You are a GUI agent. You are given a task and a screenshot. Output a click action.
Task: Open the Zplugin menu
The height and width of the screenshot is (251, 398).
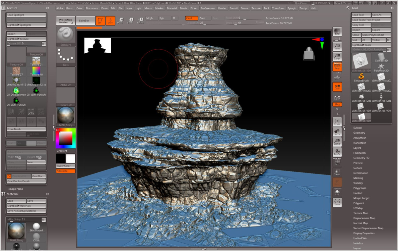coord(292,8)
